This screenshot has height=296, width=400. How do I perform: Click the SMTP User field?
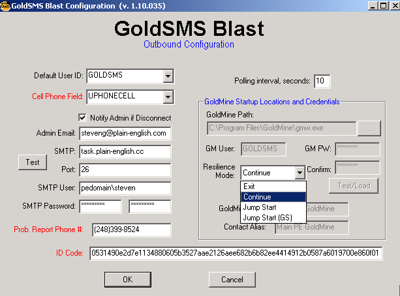tap(125, 188)
